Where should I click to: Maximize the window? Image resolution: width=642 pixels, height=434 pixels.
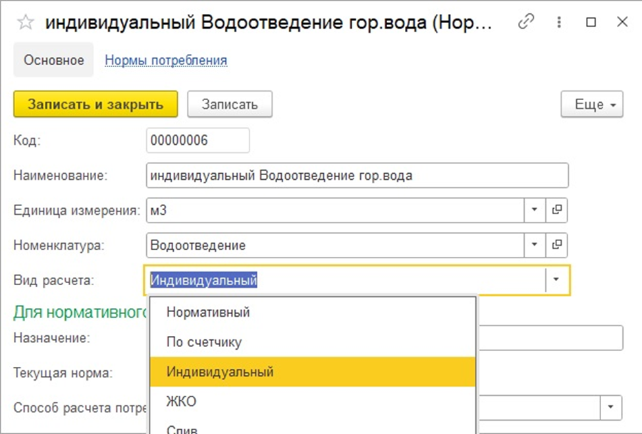[x=591, y=22]
